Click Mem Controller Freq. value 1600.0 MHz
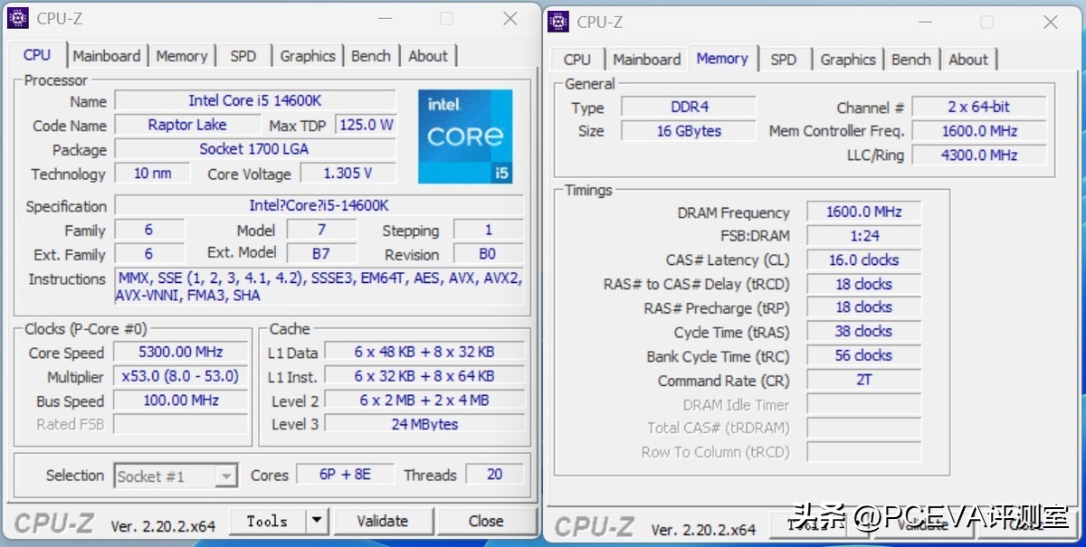The image size is (1086, 547). pos(979,131)
